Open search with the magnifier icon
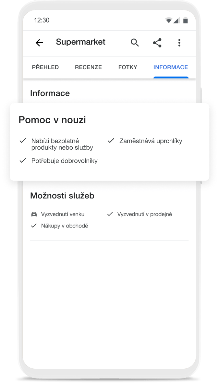219x383 pixels. tap(135, 43)
